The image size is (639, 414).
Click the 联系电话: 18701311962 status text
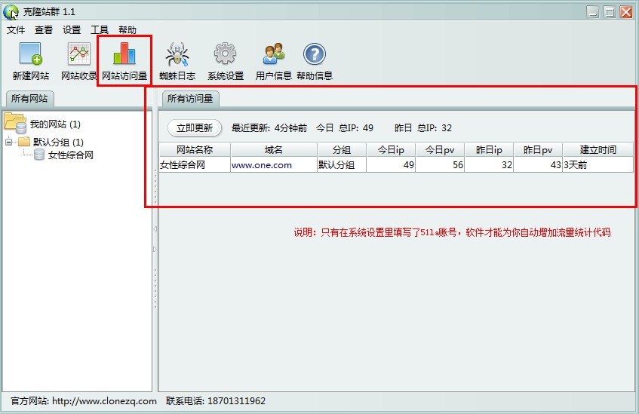point(216,401)
